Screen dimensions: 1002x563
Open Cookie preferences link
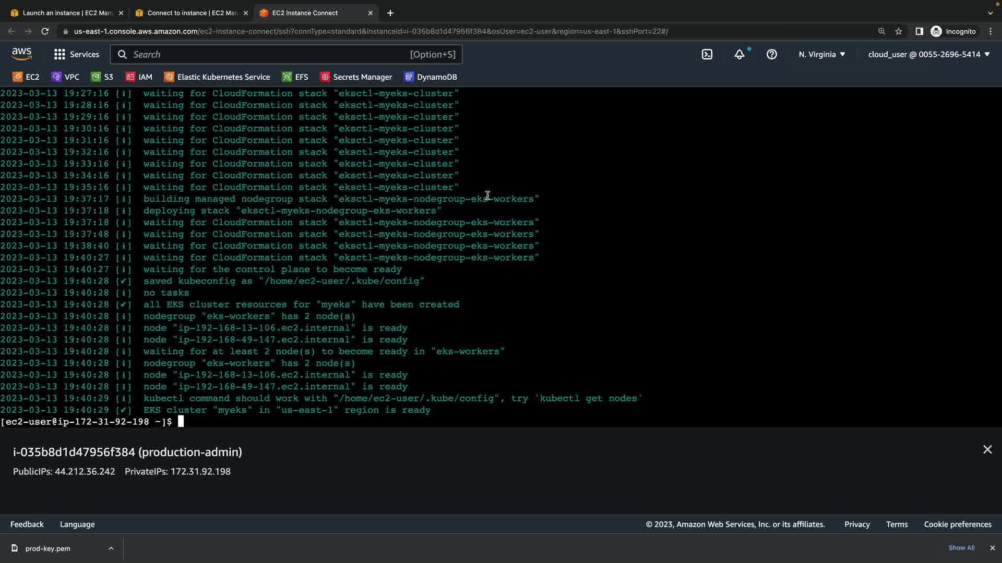(958, 524)
